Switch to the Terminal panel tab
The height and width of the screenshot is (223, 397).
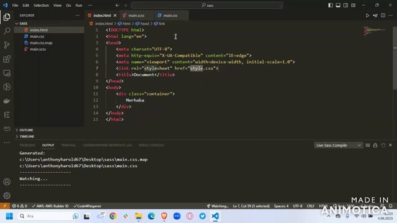pos(68,145)
